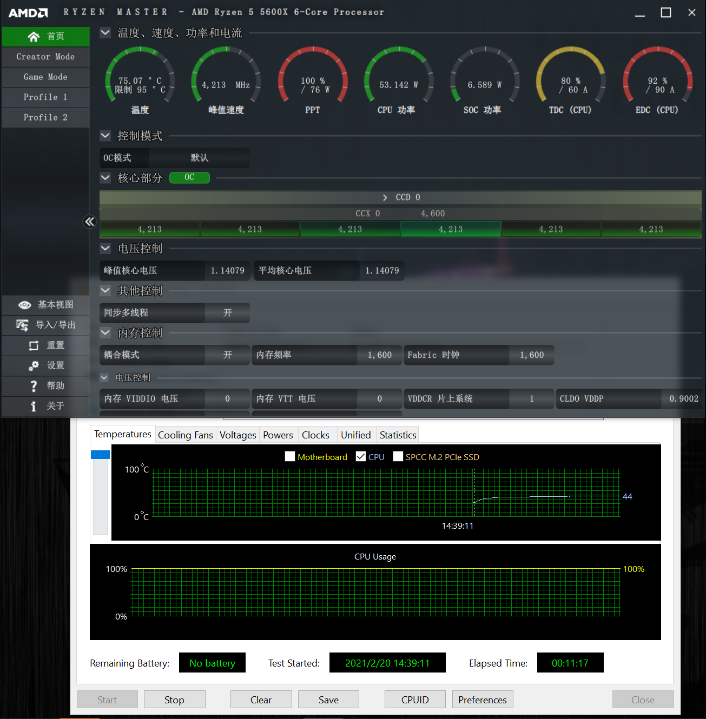Collapse the 控制模式 section

click(x=105, y=135)
